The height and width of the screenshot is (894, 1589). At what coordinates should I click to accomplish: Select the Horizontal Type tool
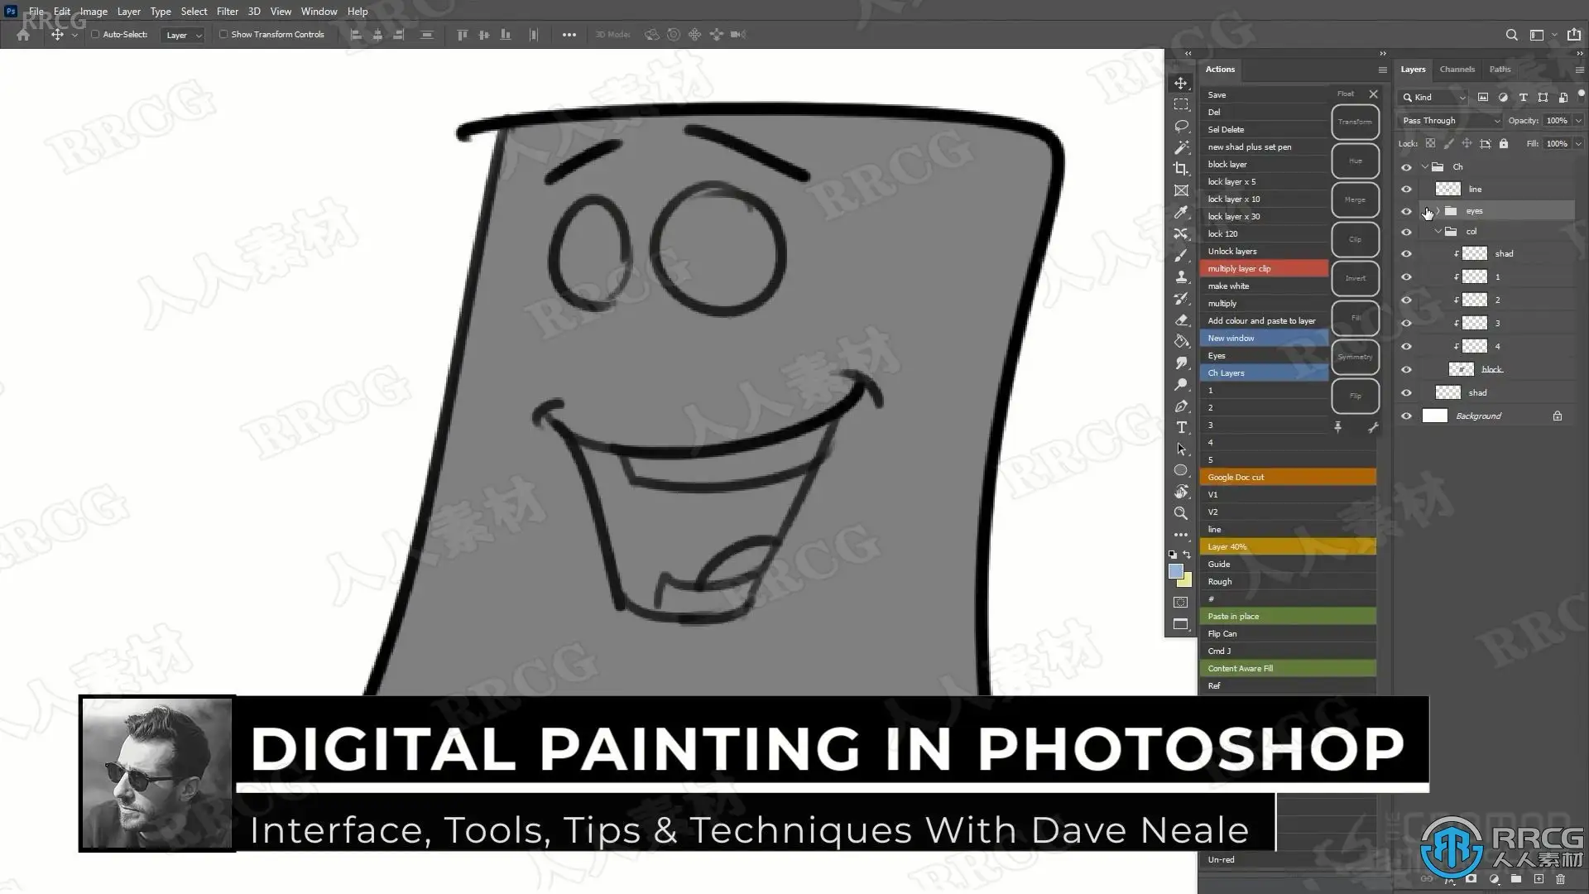(1181, 427)
